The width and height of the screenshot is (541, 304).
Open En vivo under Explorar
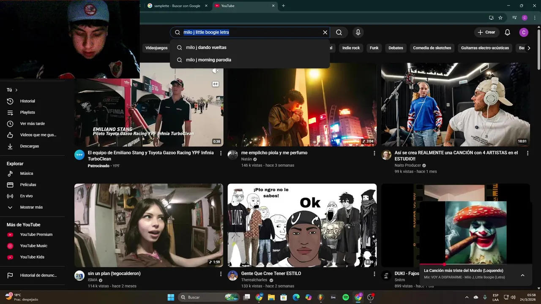pyautogui.click(x=33, y=196)
